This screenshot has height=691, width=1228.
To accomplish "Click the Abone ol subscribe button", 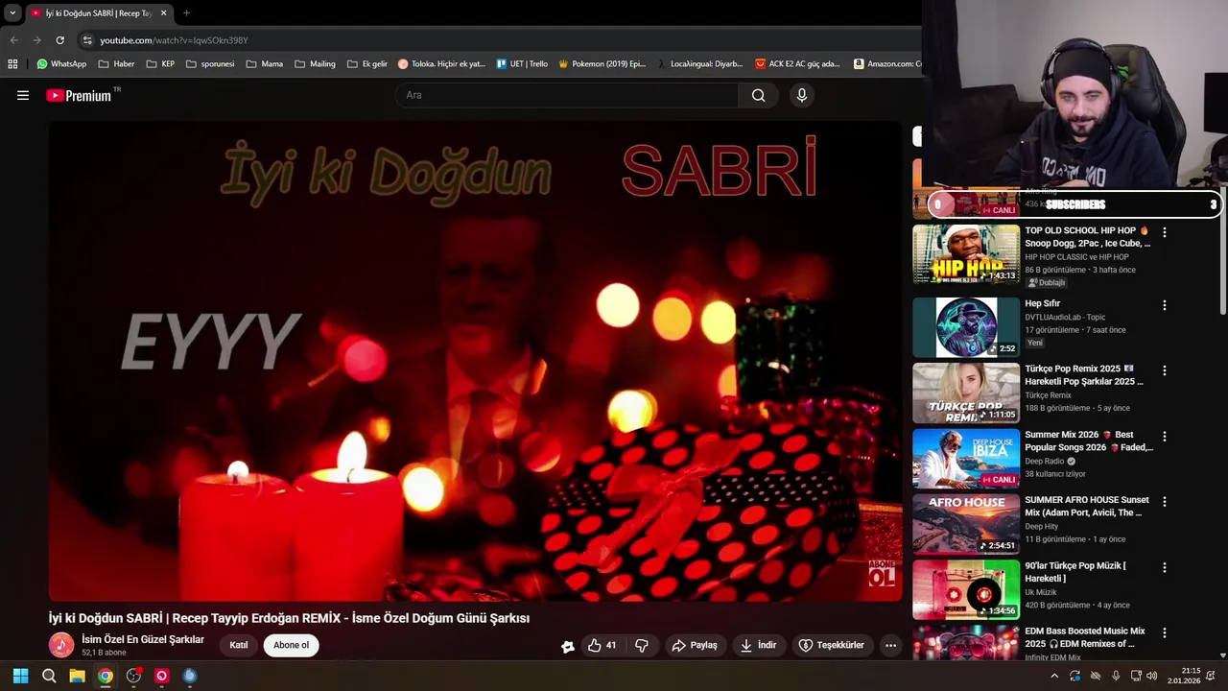I will [291, 645].
